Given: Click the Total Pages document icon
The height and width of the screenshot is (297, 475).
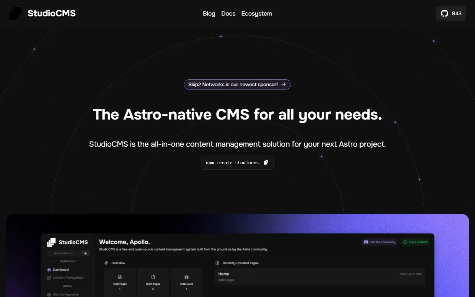Looking at the screenshot, I should pos(120,277).
